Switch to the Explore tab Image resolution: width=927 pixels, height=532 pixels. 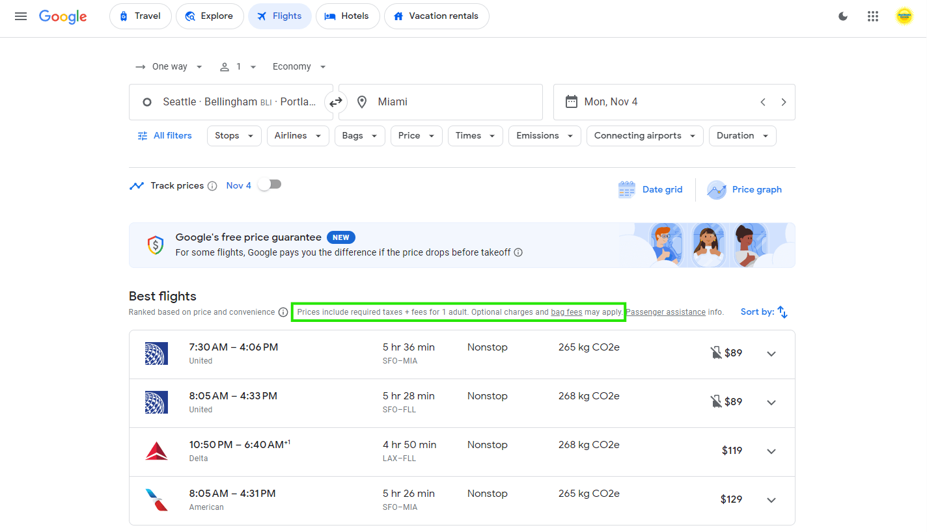coord(210,16)
